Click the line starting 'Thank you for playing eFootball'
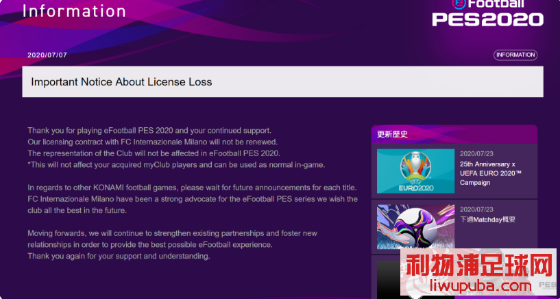 (x=149, y=131)
